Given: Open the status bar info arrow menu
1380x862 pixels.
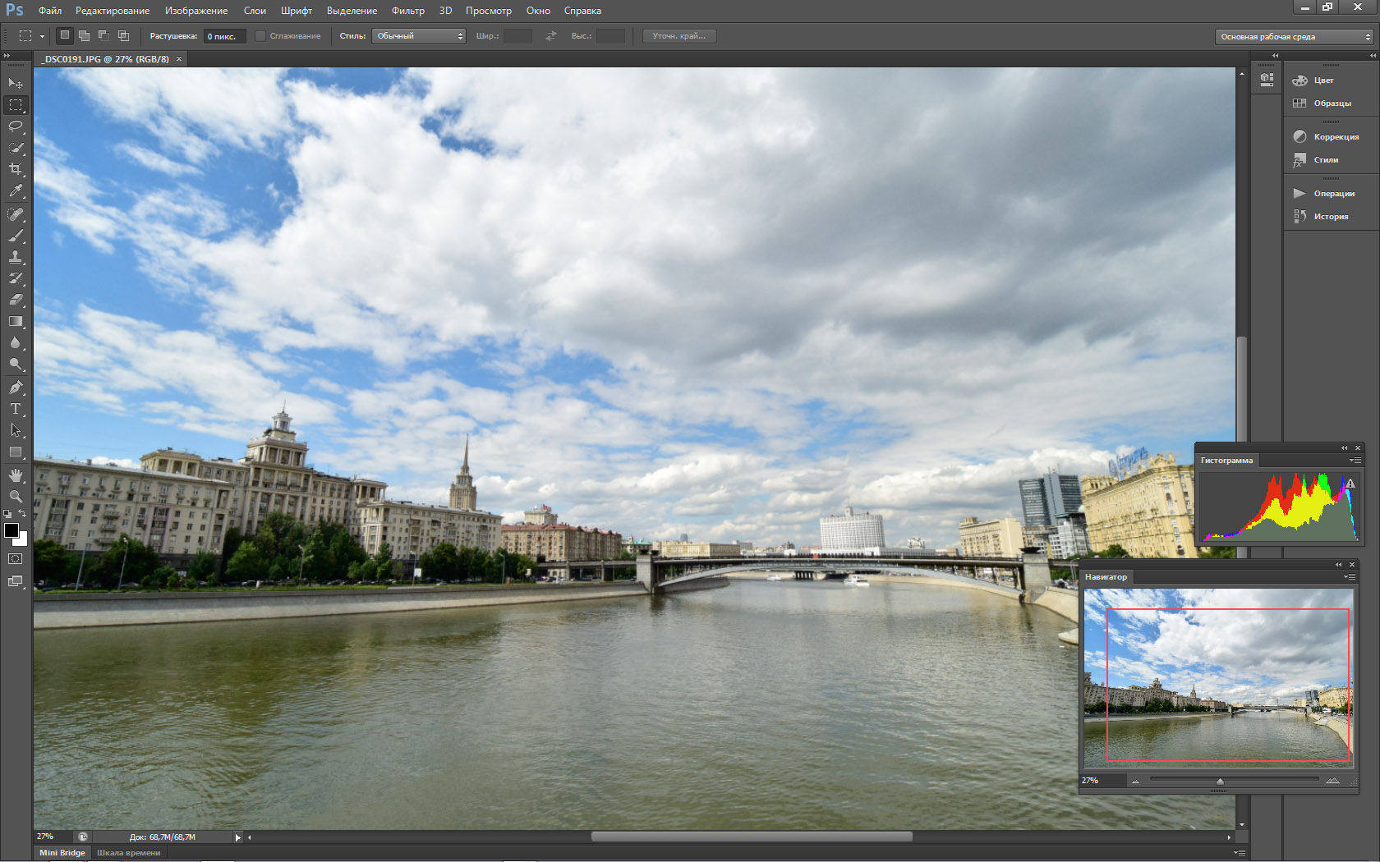Looking at the screenshot, I should coord(238,837).
